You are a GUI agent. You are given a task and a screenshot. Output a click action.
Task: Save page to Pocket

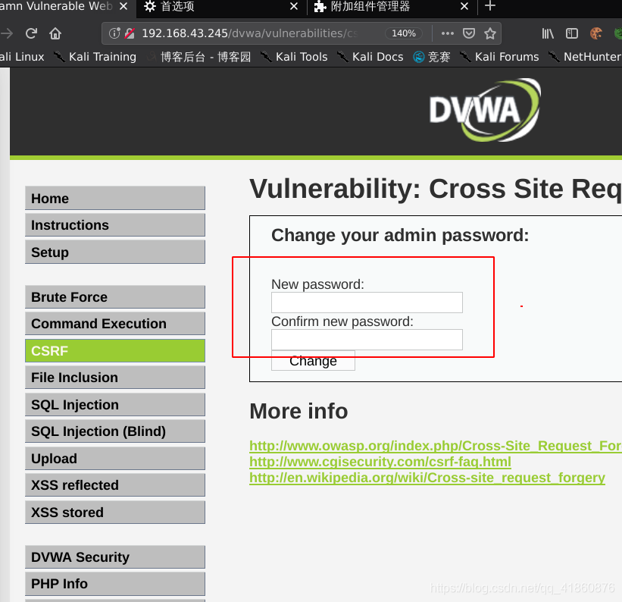pos(469,33)
